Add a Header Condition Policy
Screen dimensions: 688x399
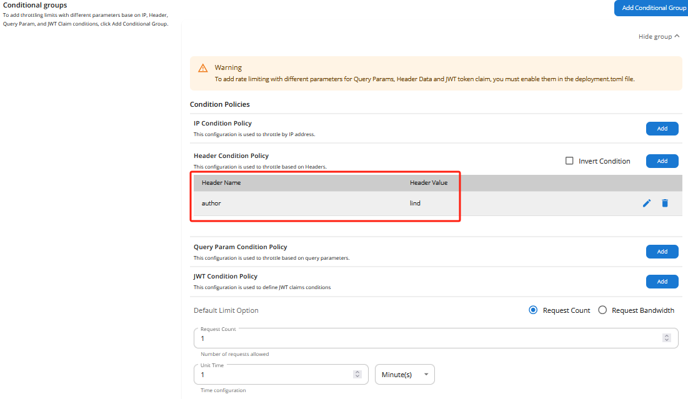click(x=662, y=161)
